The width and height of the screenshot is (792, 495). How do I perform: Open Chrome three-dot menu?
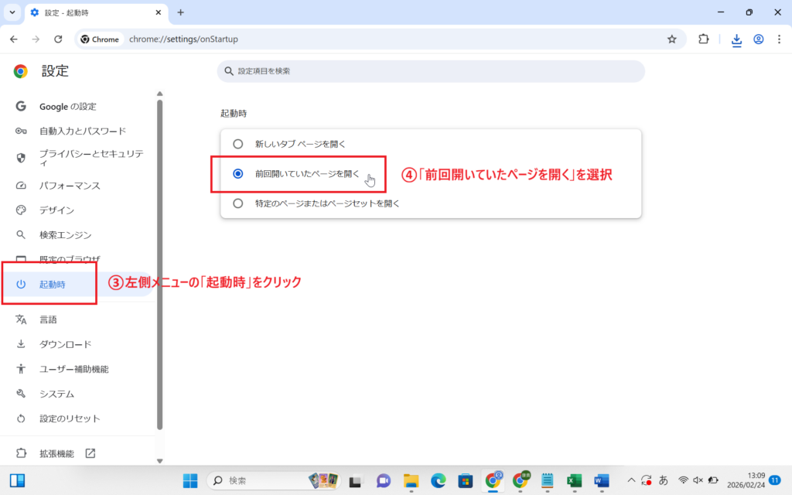(779, 39)
